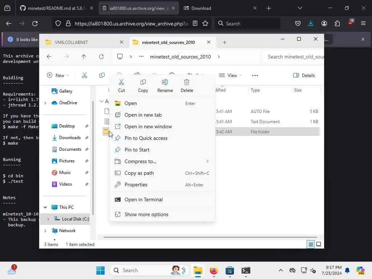Open the New dropdown in Explorer

(x=58, y=76)
